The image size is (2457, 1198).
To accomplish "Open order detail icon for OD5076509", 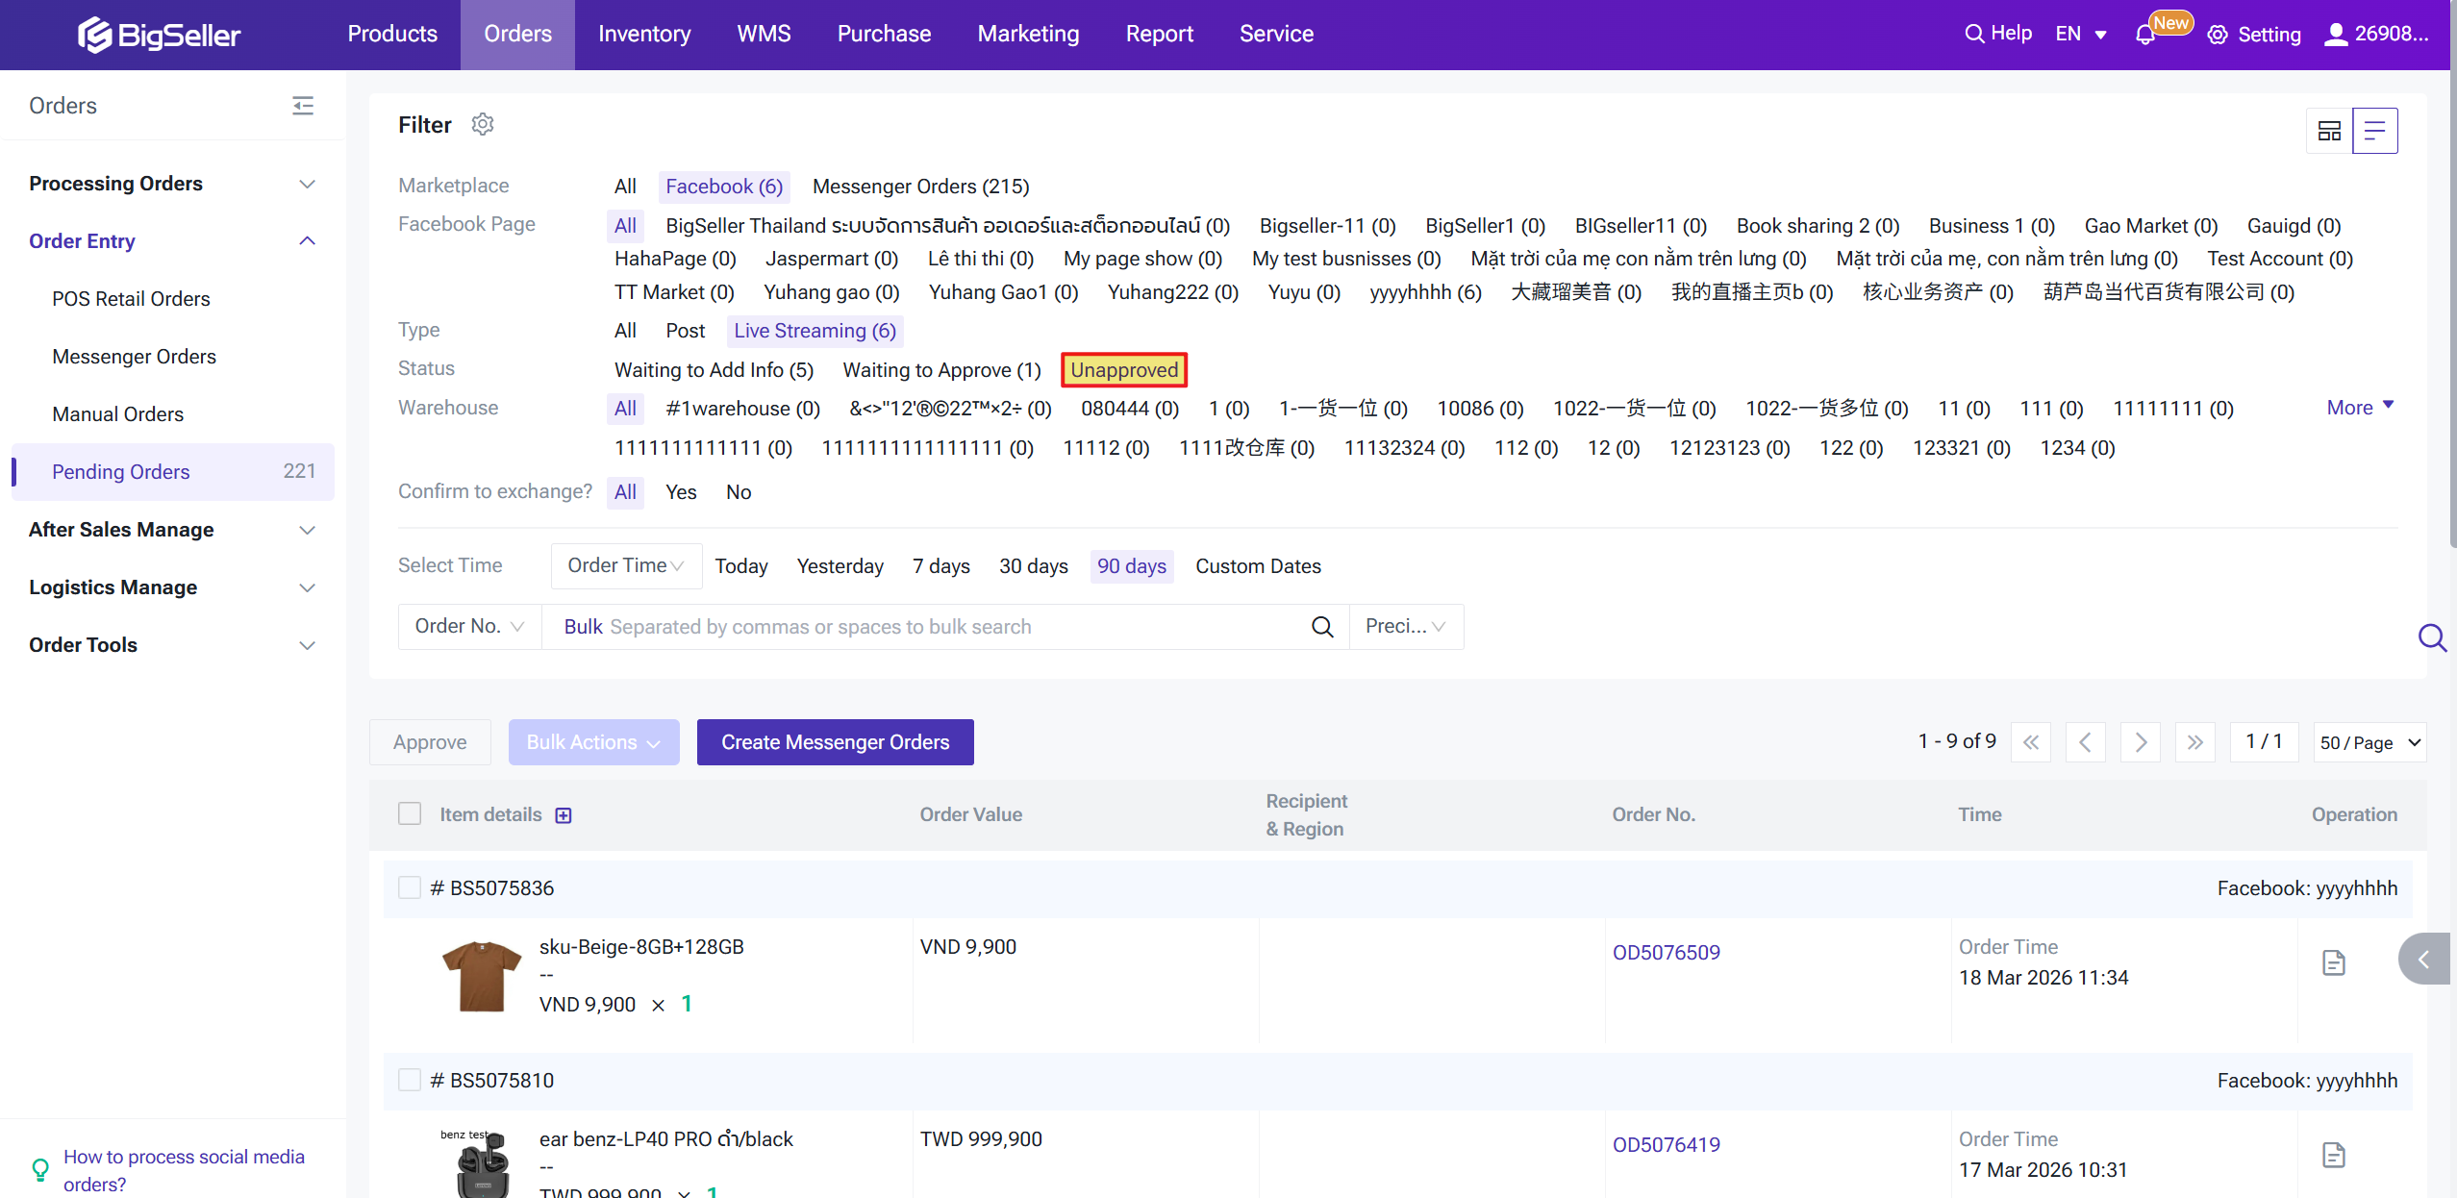I will click(2333, 962).
